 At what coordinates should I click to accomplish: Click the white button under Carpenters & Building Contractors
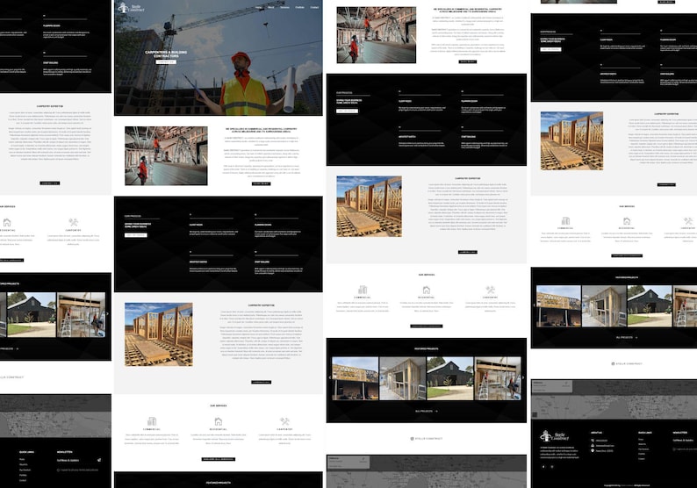coord(166,61)
